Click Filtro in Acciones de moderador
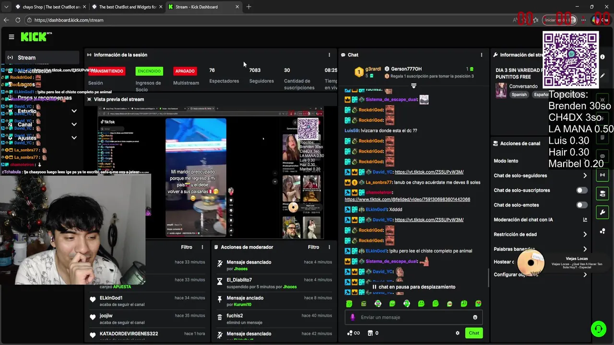This screenshot has width=614, height=345. coord(313,247)
